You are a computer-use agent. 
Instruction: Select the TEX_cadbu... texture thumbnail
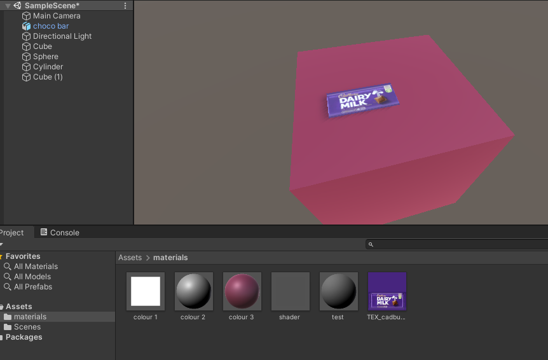point(387,291)
